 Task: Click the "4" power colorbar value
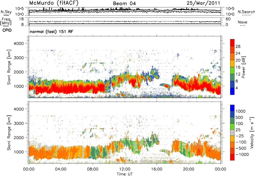click(237, 88)
